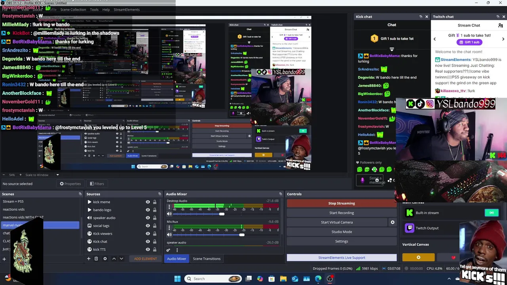Remove selected source with the trash icon

click(x=96, y=258)
